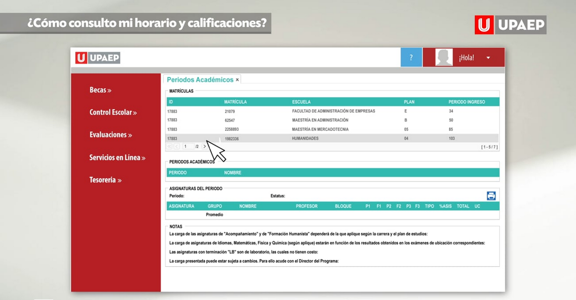Viewport: 576px width, 300px height.
Task: Click the print icon in Asignaturas del Periodo
Action: [x=491, y=196]
